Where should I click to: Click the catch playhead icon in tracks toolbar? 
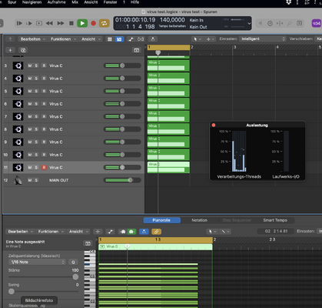coord(153,39)
